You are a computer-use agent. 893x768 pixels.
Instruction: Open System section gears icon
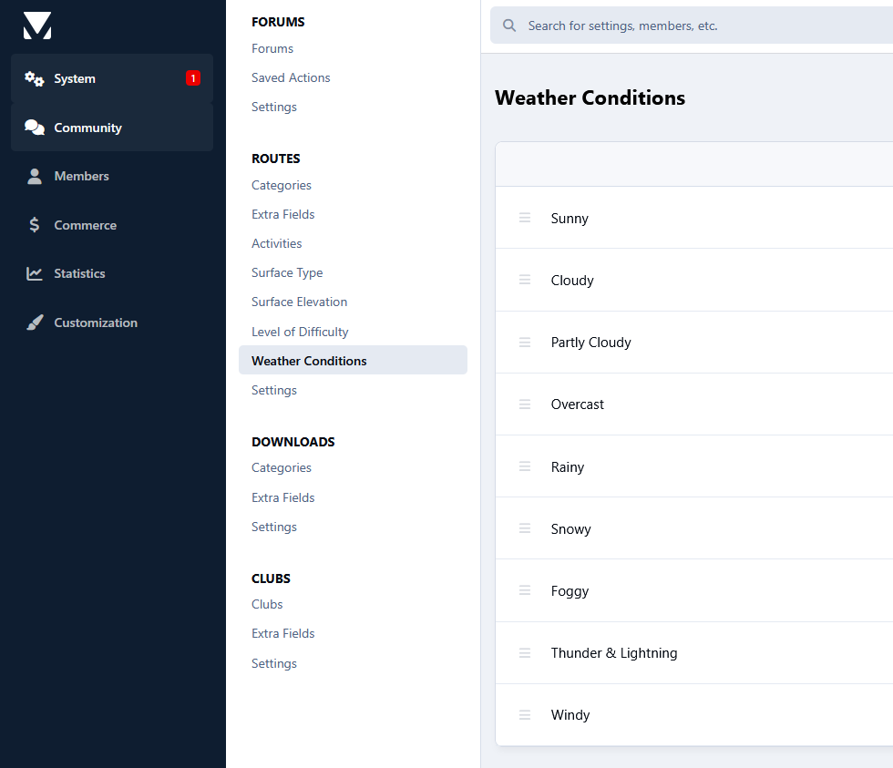coord(35,78)
